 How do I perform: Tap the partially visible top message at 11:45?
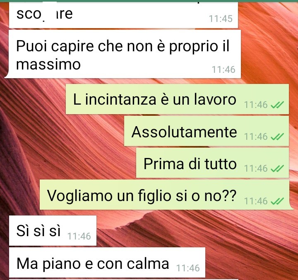point(123,15)
